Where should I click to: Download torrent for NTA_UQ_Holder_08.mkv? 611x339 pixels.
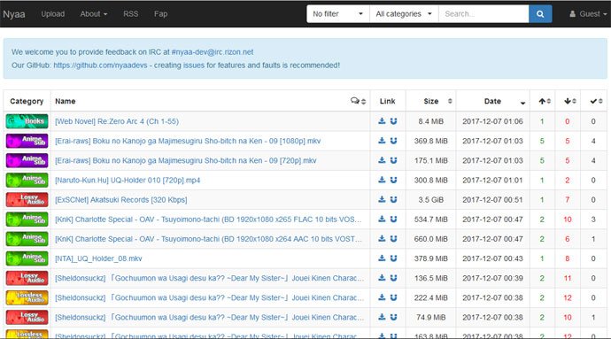pos(382,258)
